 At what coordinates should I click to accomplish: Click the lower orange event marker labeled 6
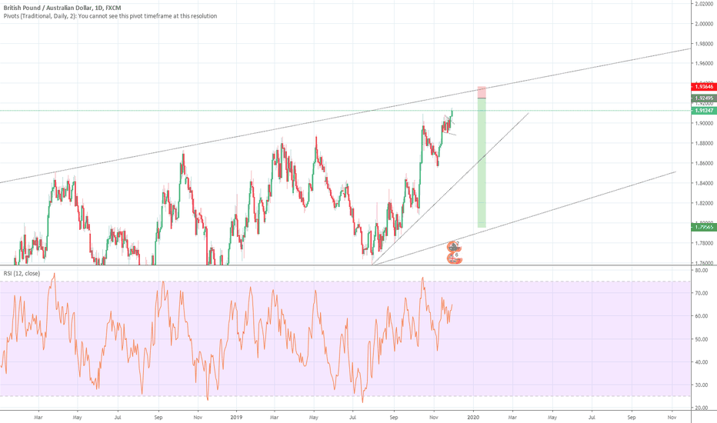[x=455, y=258]
